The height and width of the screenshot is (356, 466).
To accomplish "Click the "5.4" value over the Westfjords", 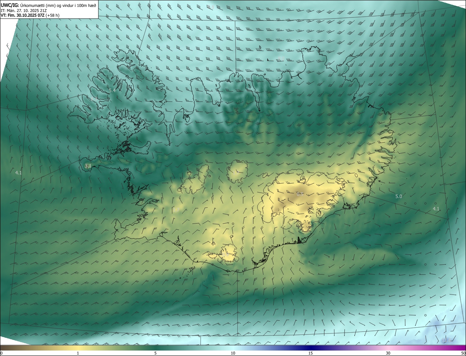I will (x=112, y=90).
